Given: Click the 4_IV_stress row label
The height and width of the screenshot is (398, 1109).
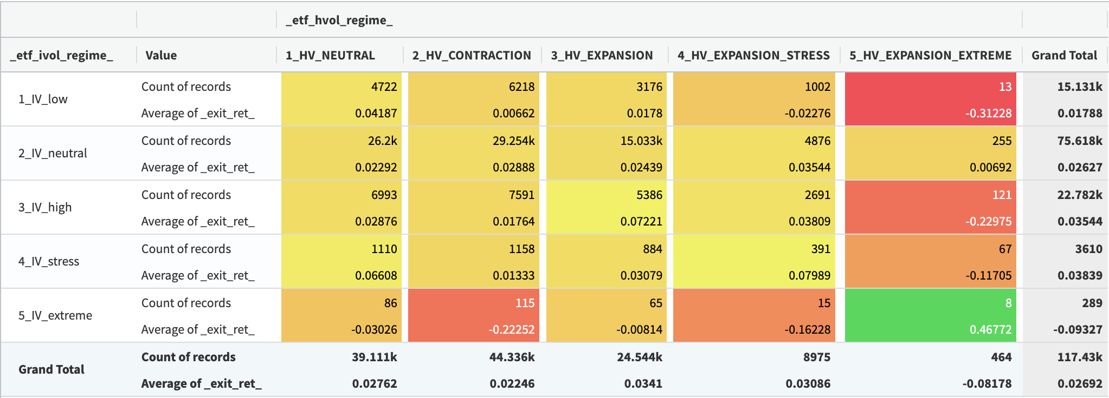Looking at the screenshot, I should [x=49, y=261].
